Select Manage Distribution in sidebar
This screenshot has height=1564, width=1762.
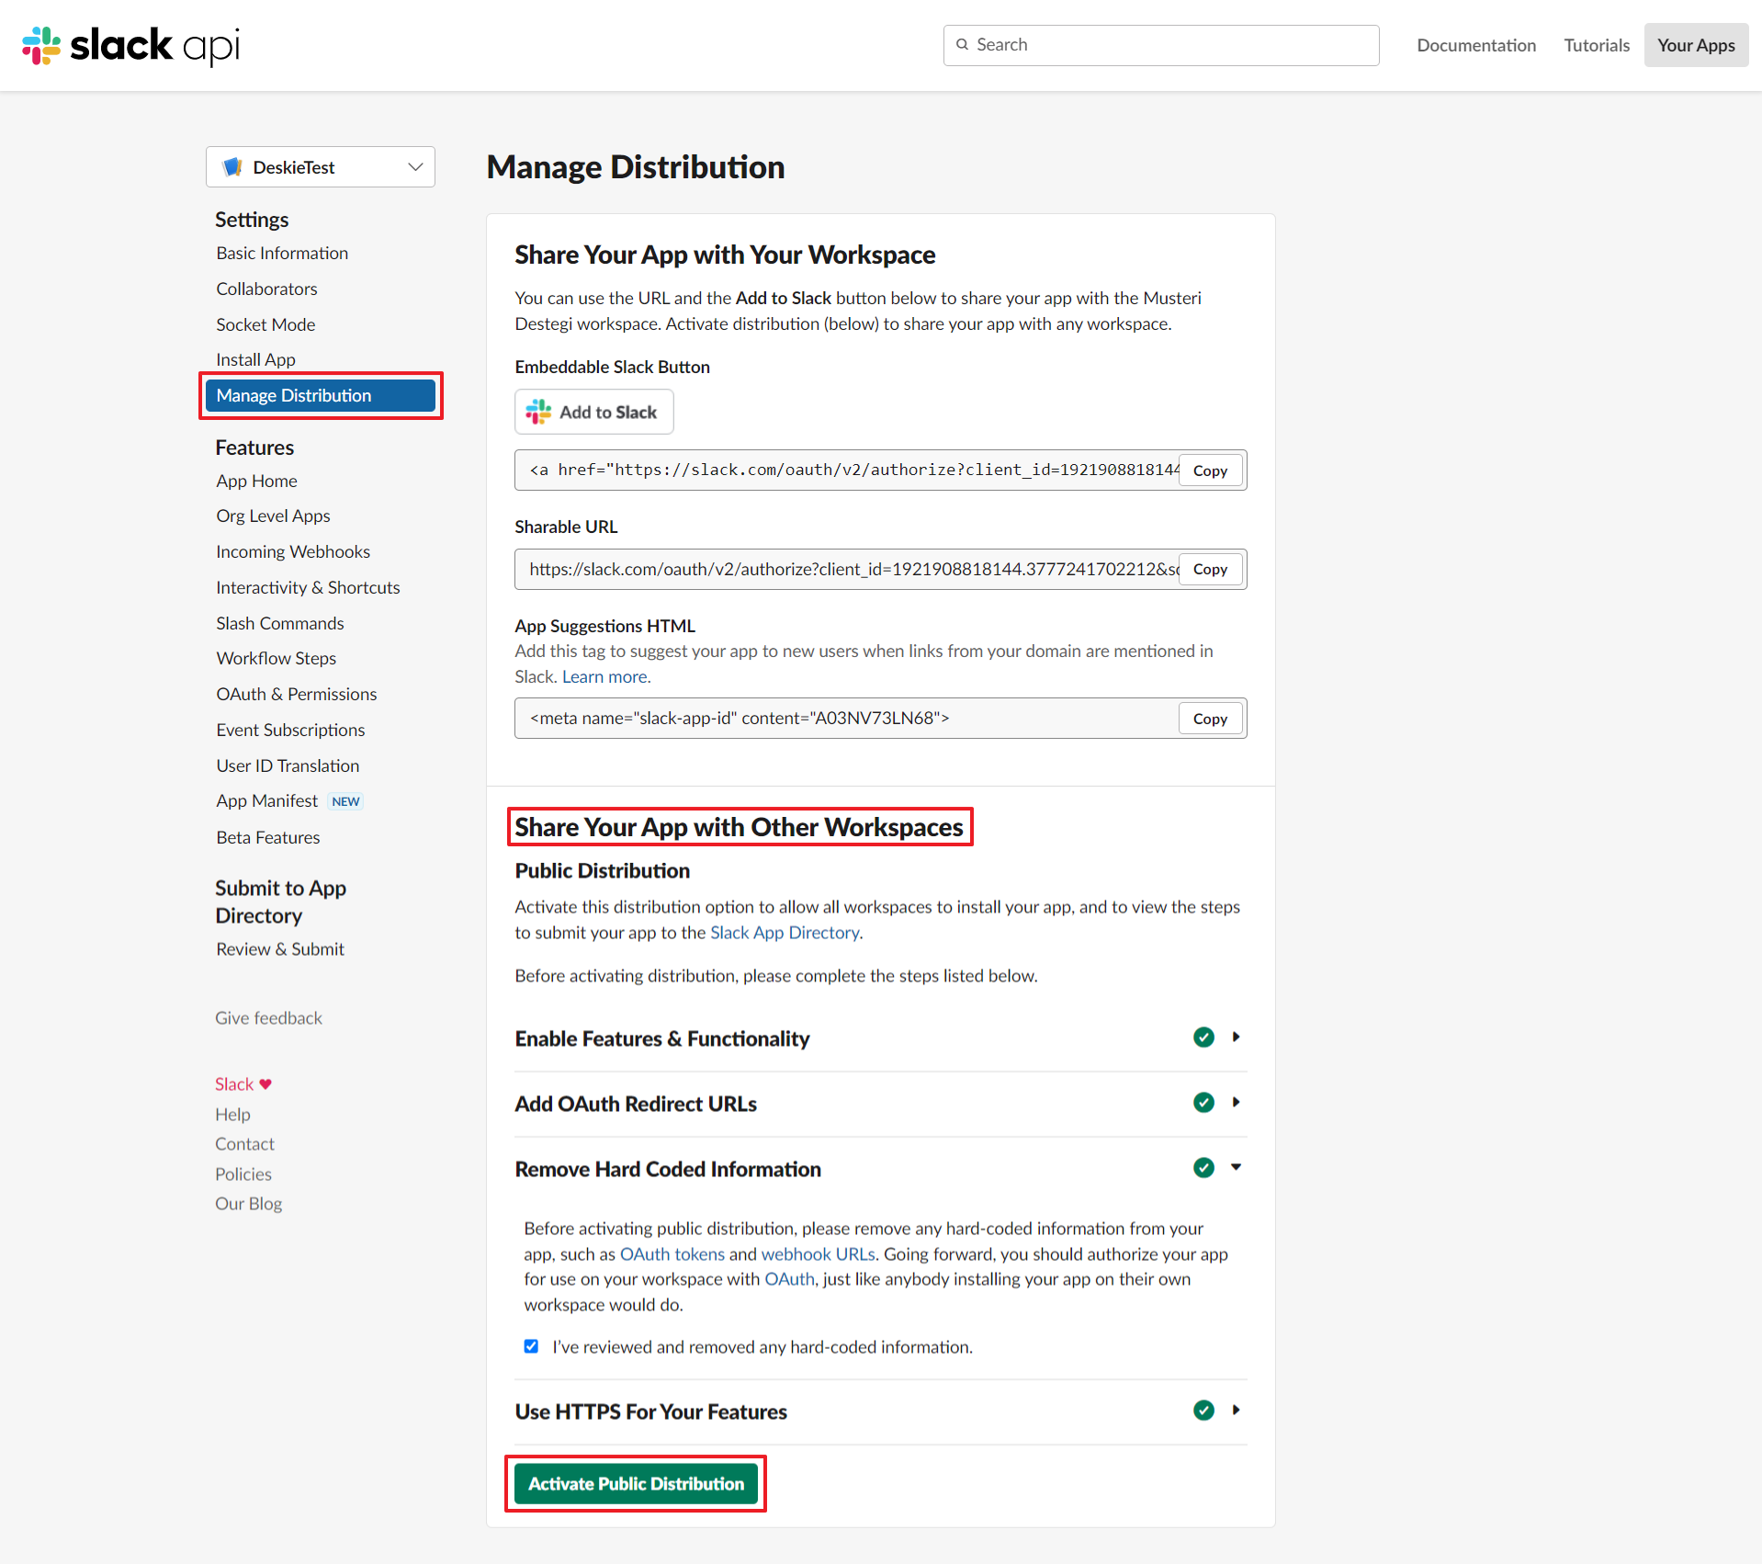click(x=321, y=395)
